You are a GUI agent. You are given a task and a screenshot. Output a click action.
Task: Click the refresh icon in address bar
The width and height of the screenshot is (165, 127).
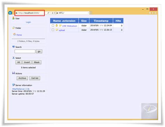pyautogui.click(x=54, y=13)
